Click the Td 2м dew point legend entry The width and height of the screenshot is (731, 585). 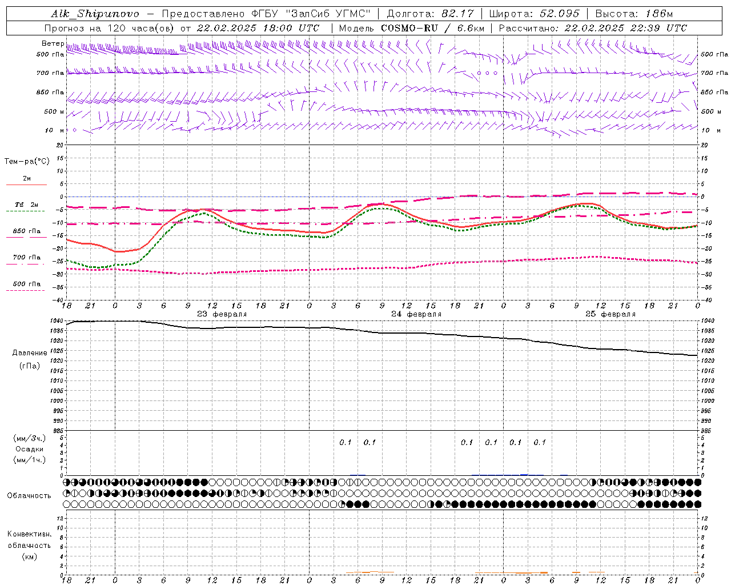coord(27,205)
